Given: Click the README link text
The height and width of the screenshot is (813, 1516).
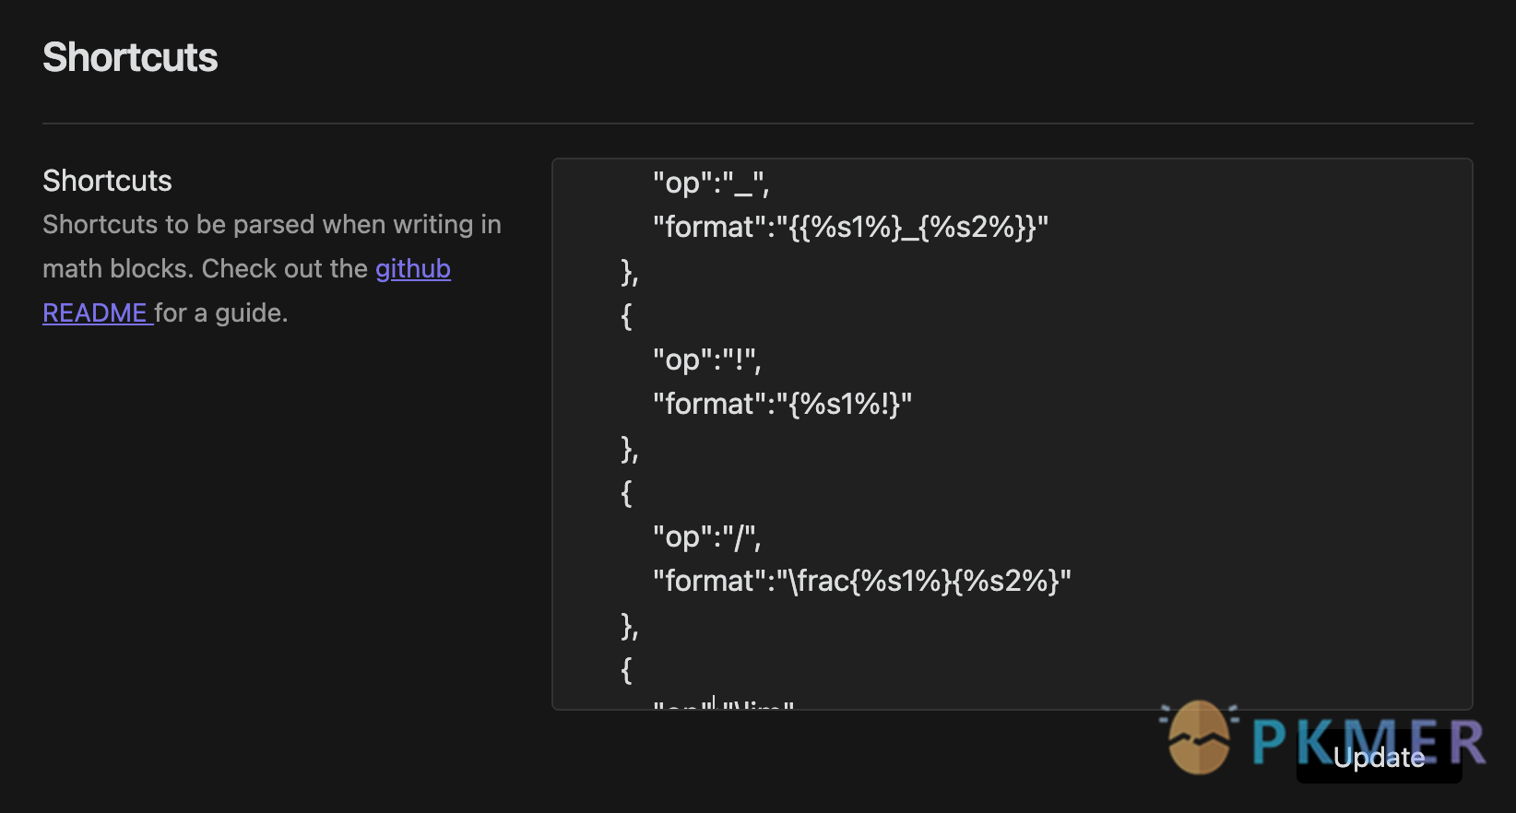Looking at the screenshot, I should pos(94,313).
